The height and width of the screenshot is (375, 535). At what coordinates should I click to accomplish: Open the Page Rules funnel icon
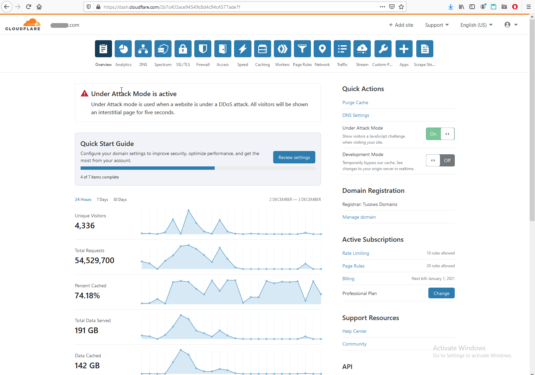pyautogui.click(x=302, y=49)
